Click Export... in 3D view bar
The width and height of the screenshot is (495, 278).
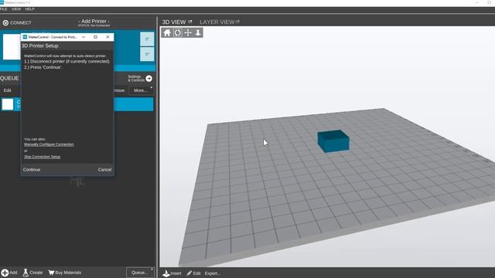click(213, 273)
